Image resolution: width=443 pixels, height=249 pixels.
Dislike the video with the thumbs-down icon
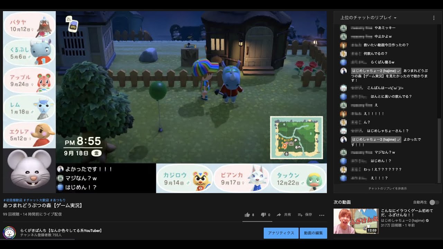[x=263, y=215]
